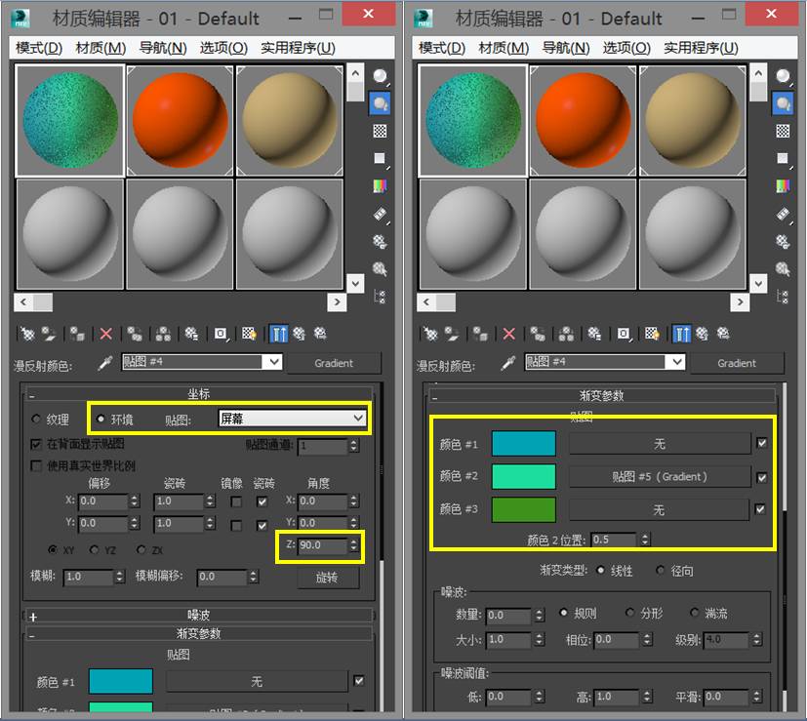Click Make Unique icon in left window

click(163, 334)
